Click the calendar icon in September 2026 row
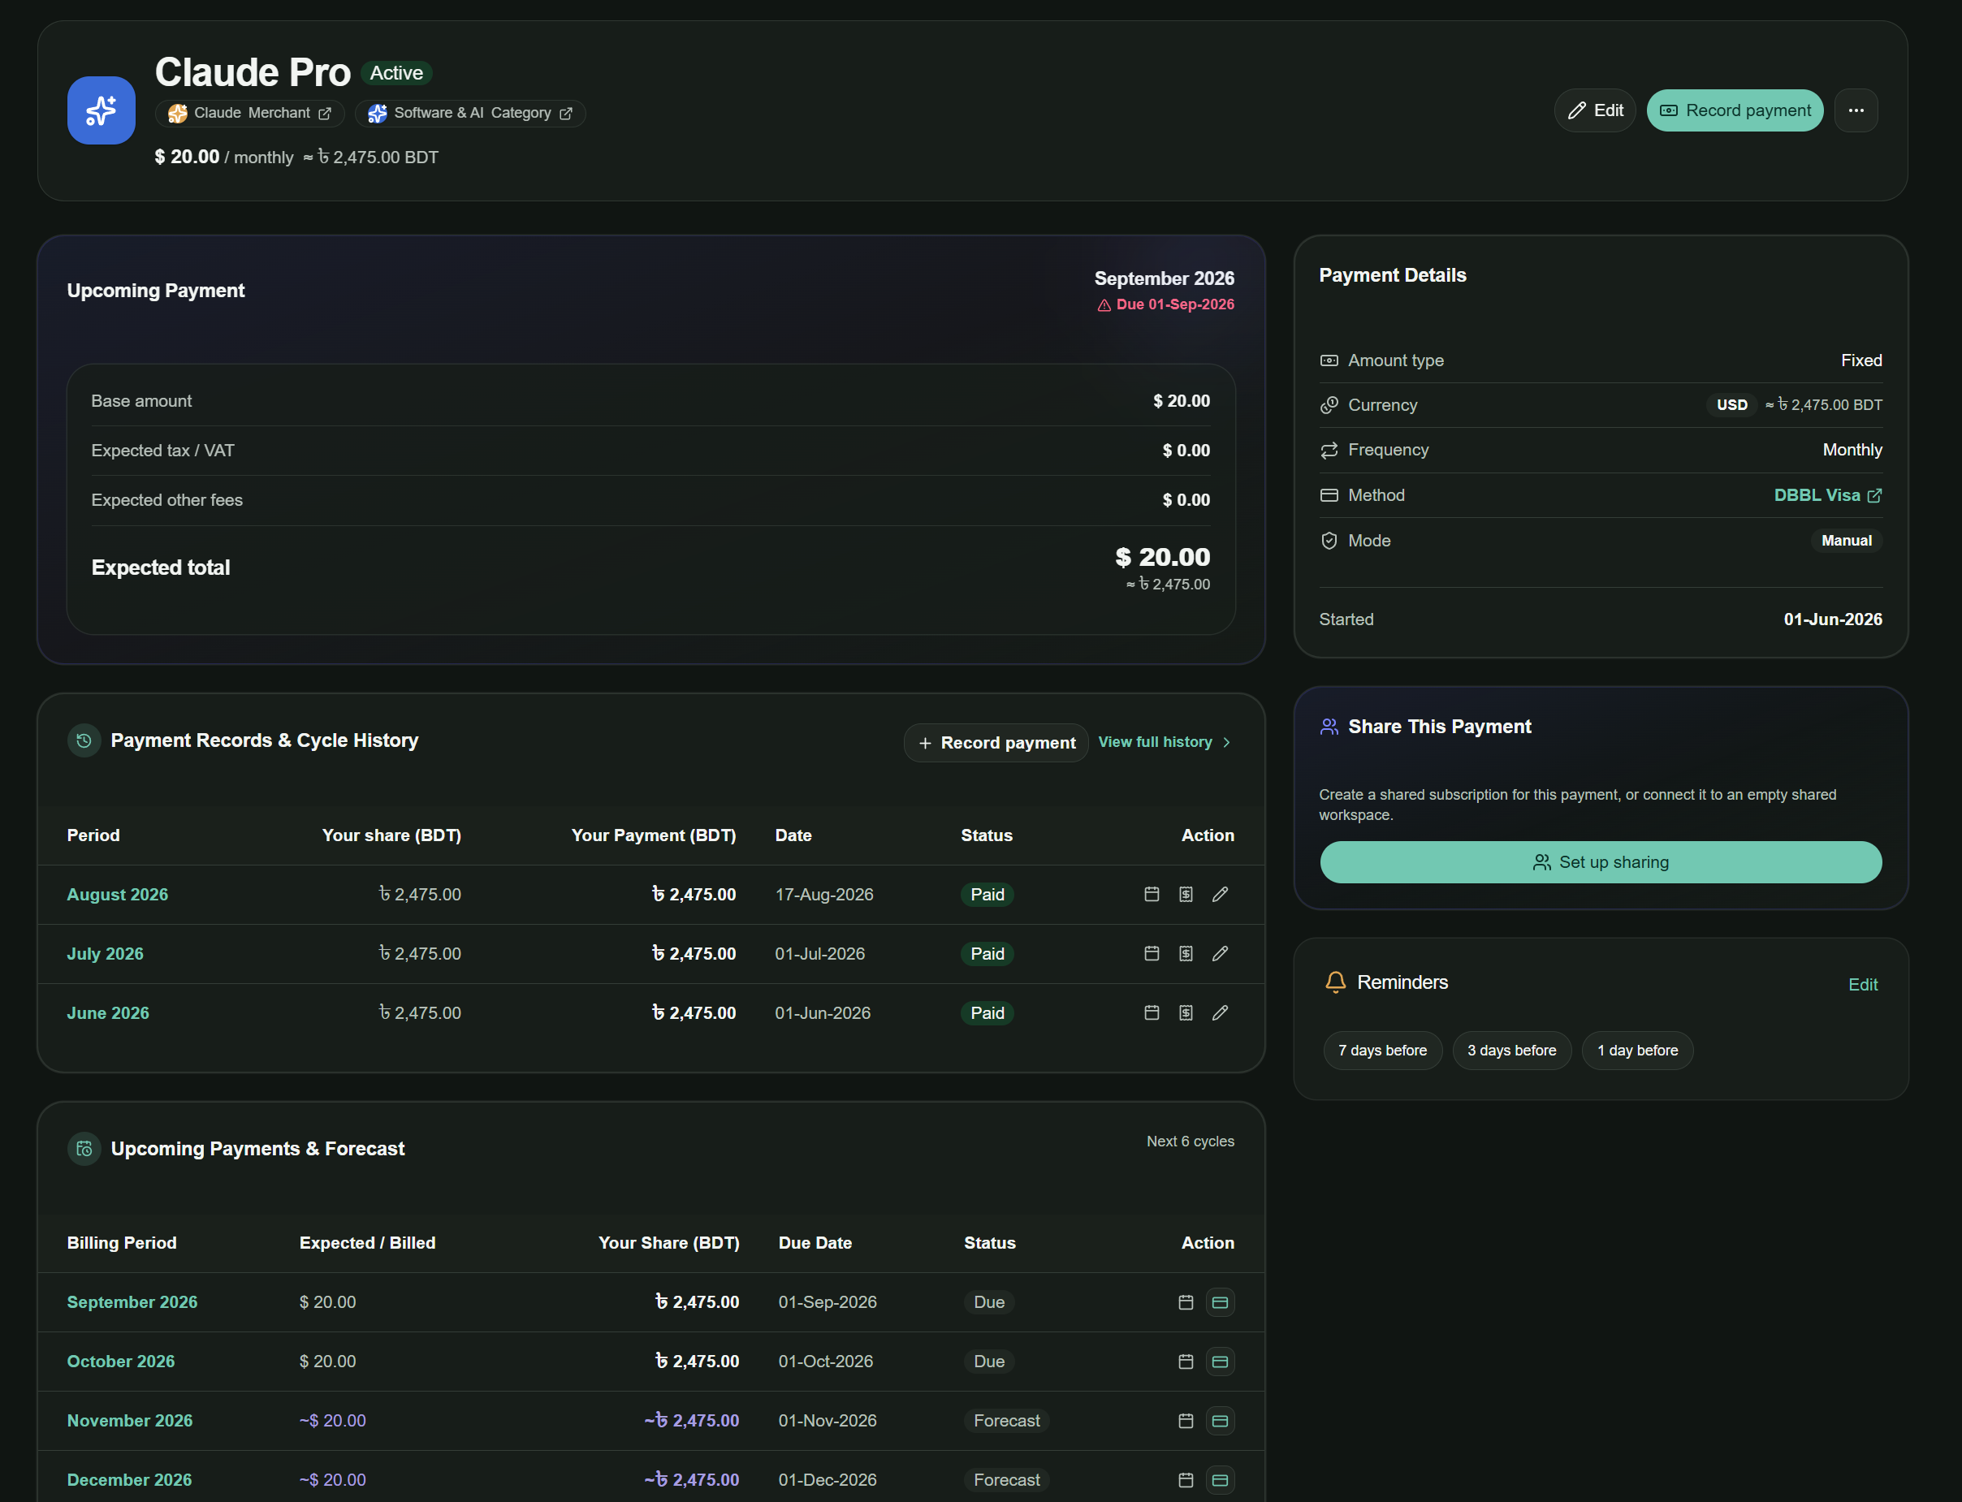Screen dimensions: 1962x1502 (1186, 1301)
